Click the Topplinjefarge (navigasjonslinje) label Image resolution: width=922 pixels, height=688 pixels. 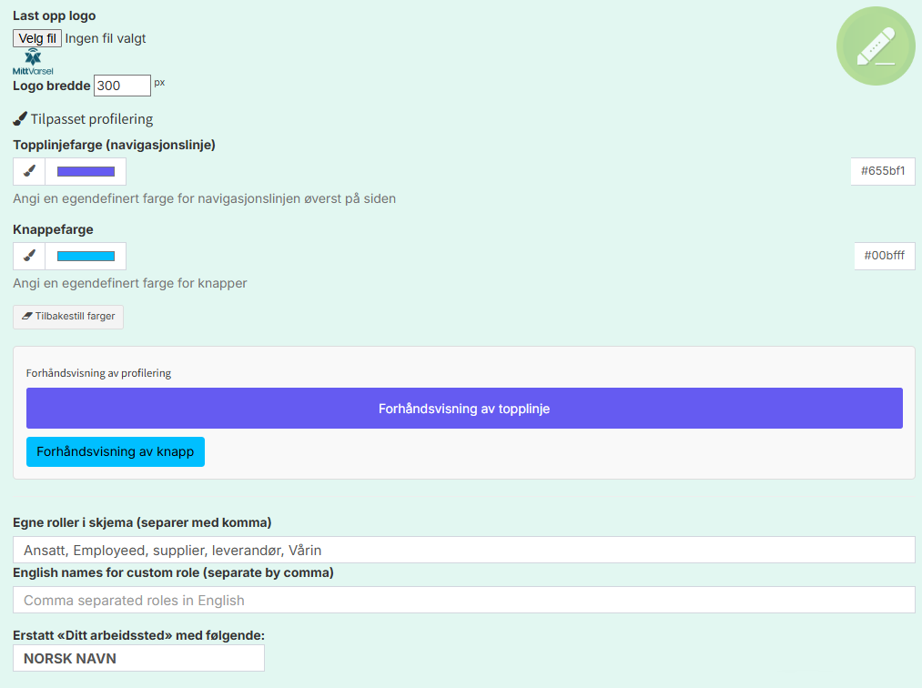click(x=114, y=145)
